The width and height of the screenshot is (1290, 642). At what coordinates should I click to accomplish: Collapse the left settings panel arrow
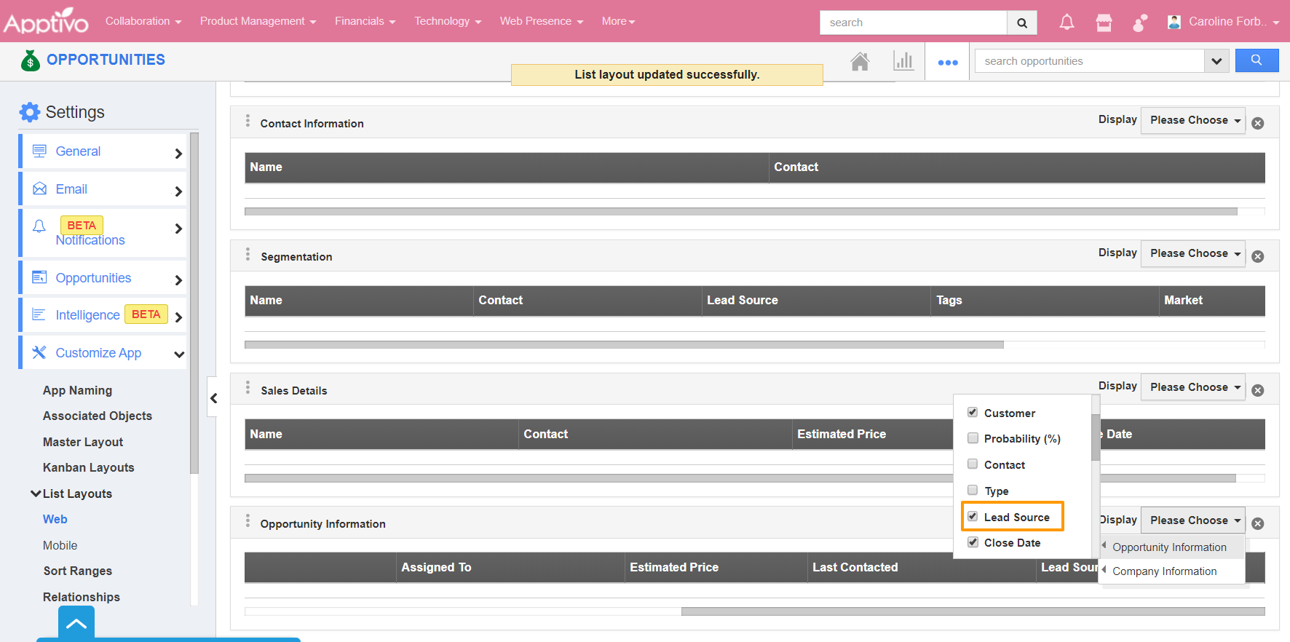[x=213, y=397]
